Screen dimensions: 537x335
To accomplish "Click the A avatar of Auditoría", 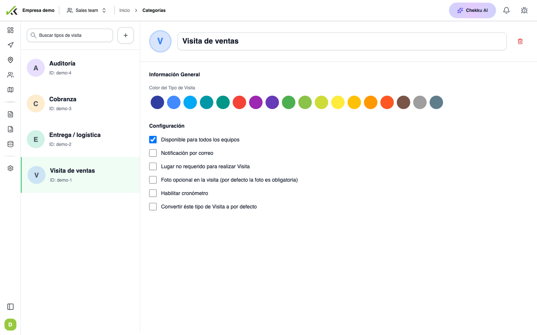I will pos(36,68).
